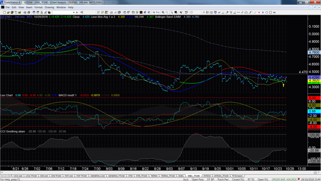Switch to the STM tab
321x181 pixels.
(x=130, y=176)
